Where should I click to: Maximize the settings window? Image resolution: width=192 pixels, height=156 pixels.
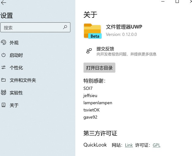[177, 1]
